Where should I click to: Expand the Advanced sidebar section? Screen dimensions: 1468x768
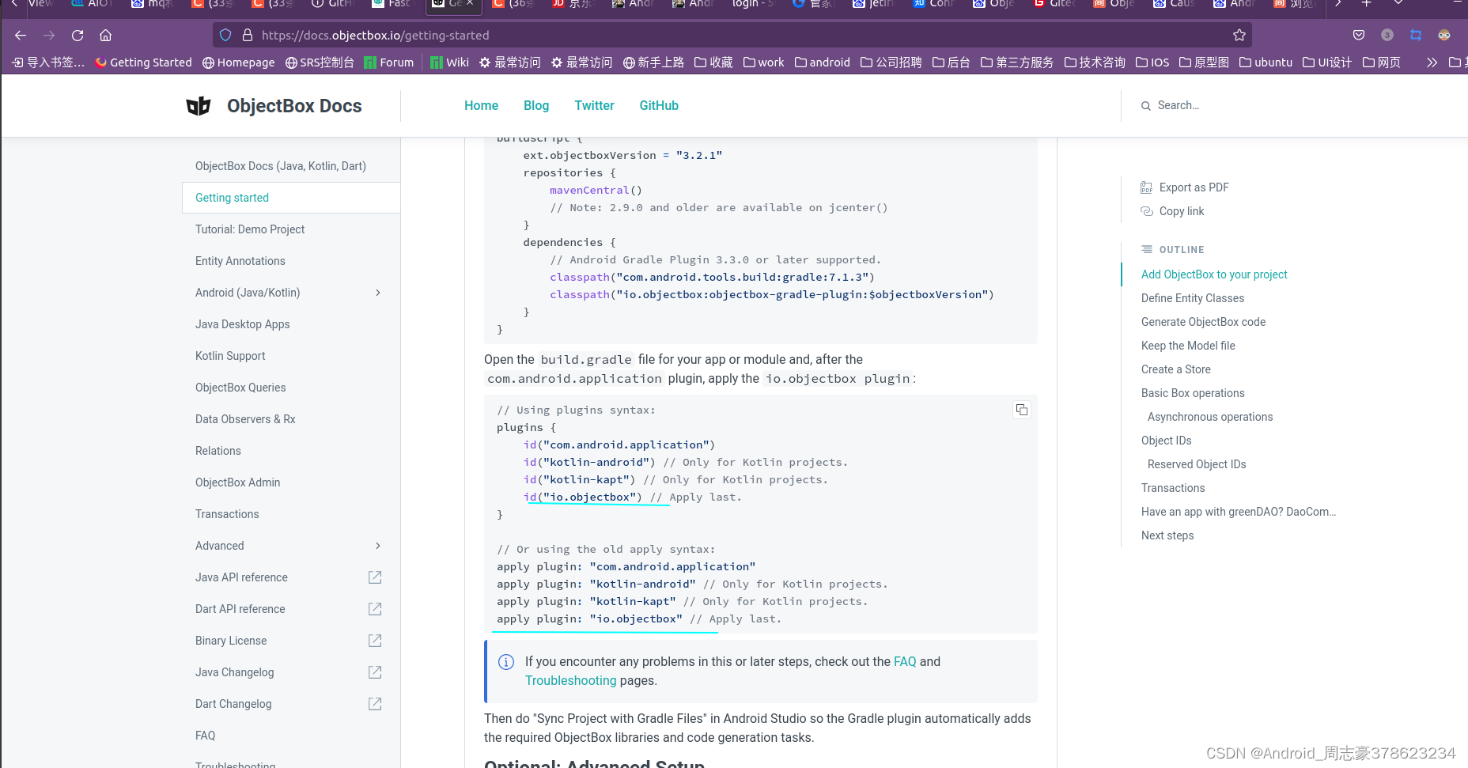[x=378, y=546]
